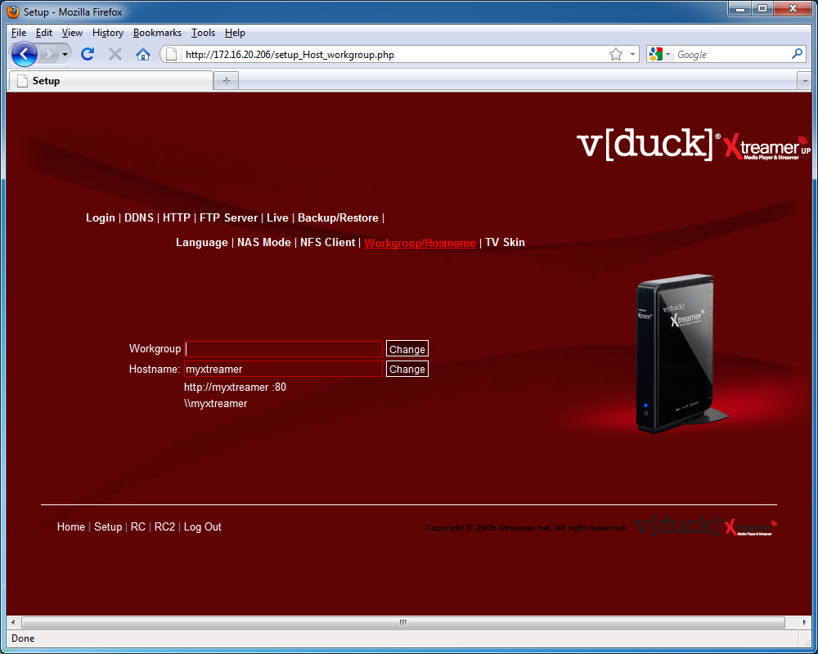This screenshot has height=654, width=818.
Task: Click the Google search field
Action: click(732, 54)
